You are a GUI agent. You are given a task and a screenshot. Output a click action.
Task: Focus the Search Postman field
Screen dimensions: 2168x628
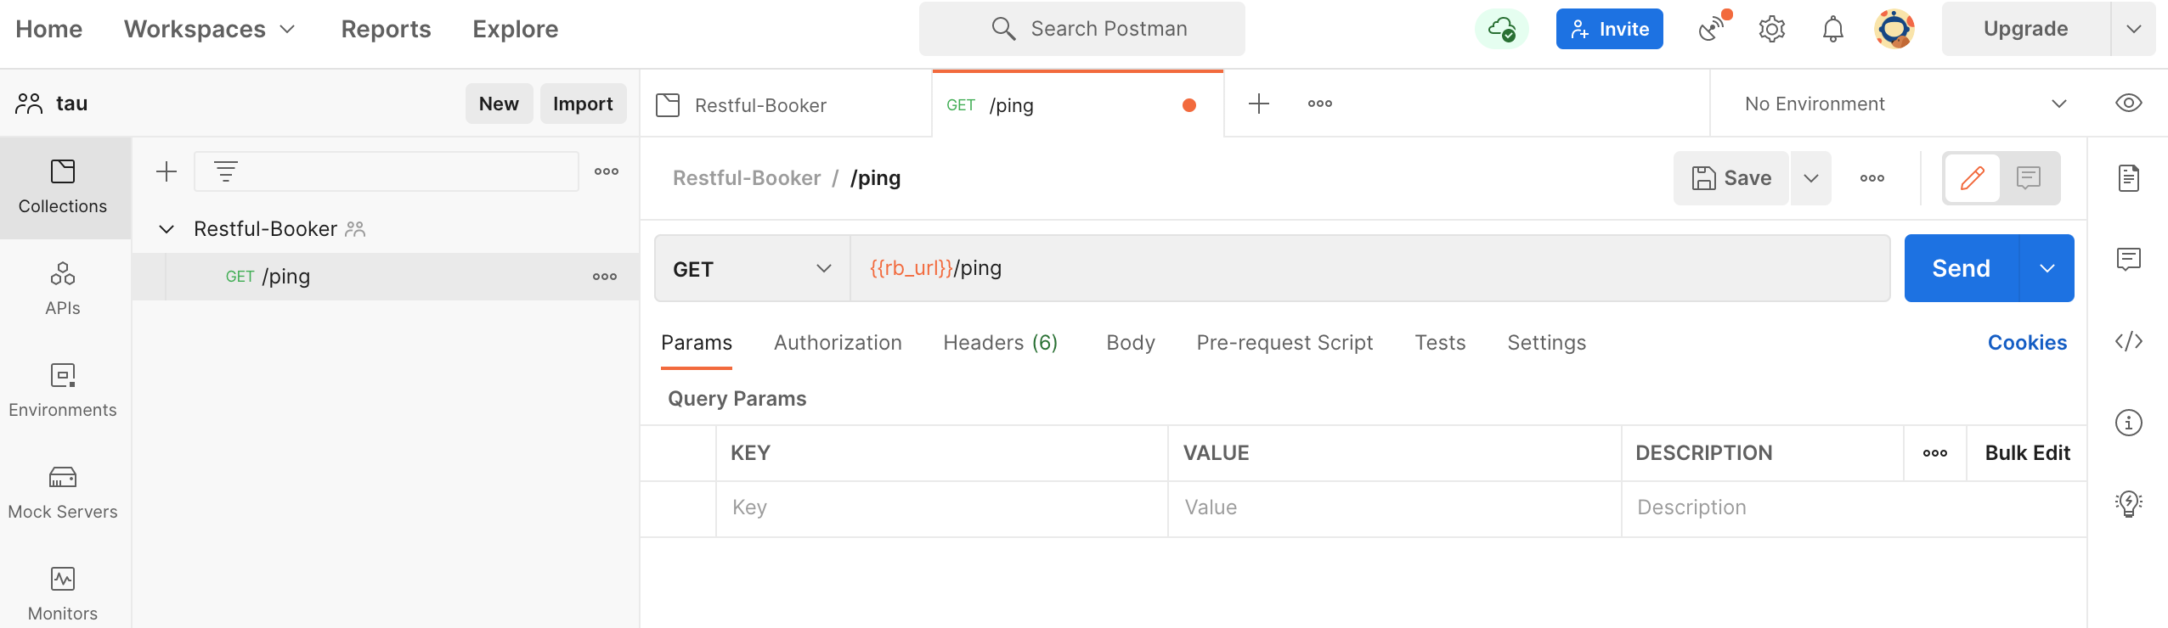[x=1082, y=29]
